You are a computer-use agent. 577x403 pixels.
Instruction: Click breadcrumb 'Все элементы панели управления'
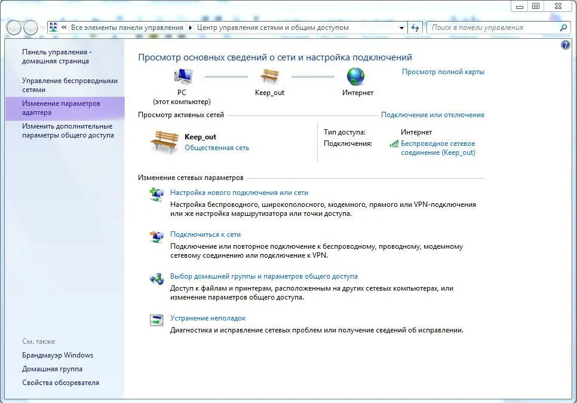127,28
